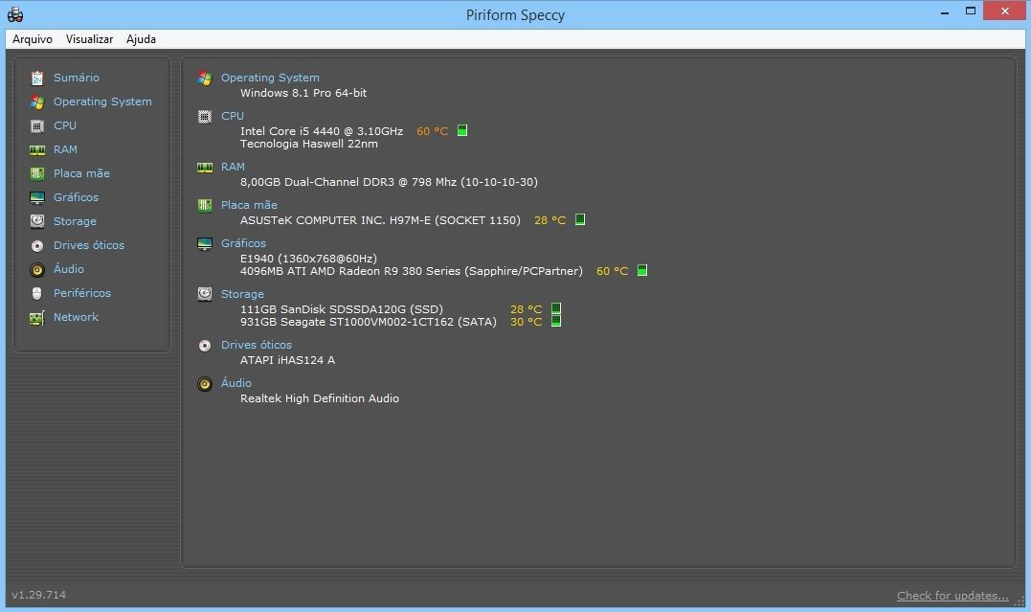Maximize the Speccy window
Image resolution: width=1031 pixels, height=612 pixels.
click(971, 11)
